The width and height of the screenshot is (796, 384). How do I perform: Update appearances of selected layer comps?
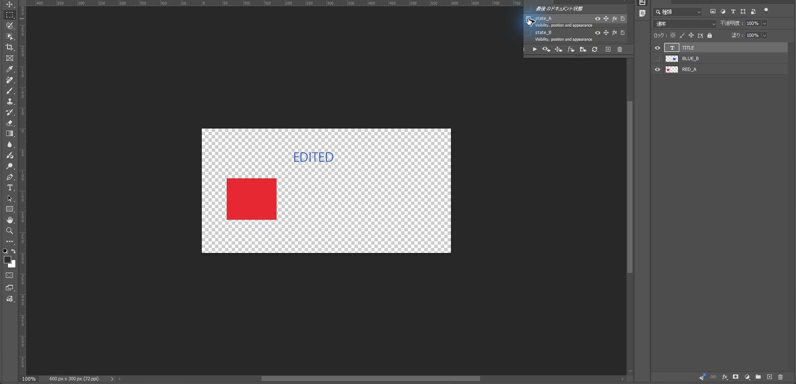pos(571,49)
